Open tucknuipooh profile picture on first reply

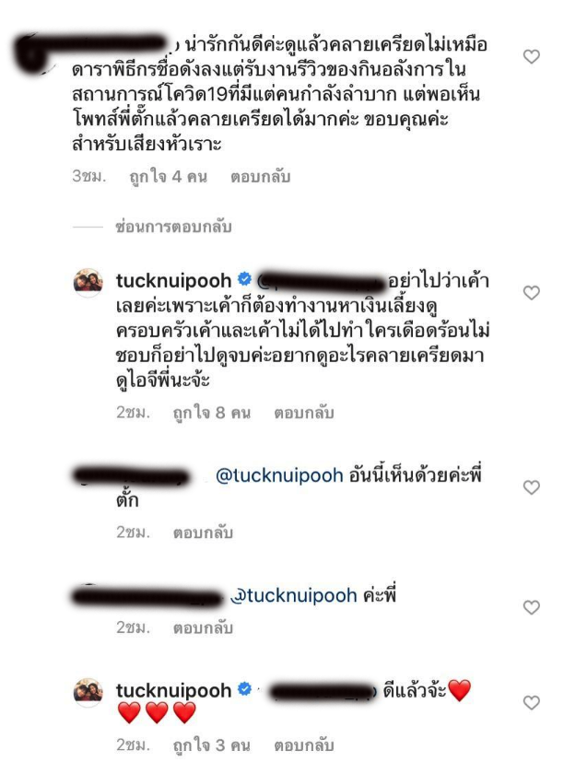click(88, 282)
